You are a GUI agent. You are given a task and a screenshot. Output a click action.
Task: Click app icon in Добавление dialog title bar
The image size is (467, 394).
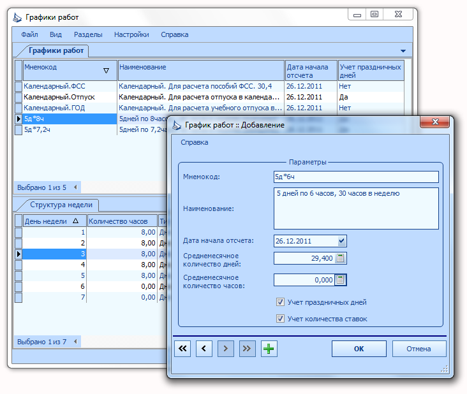pos(177,126)
